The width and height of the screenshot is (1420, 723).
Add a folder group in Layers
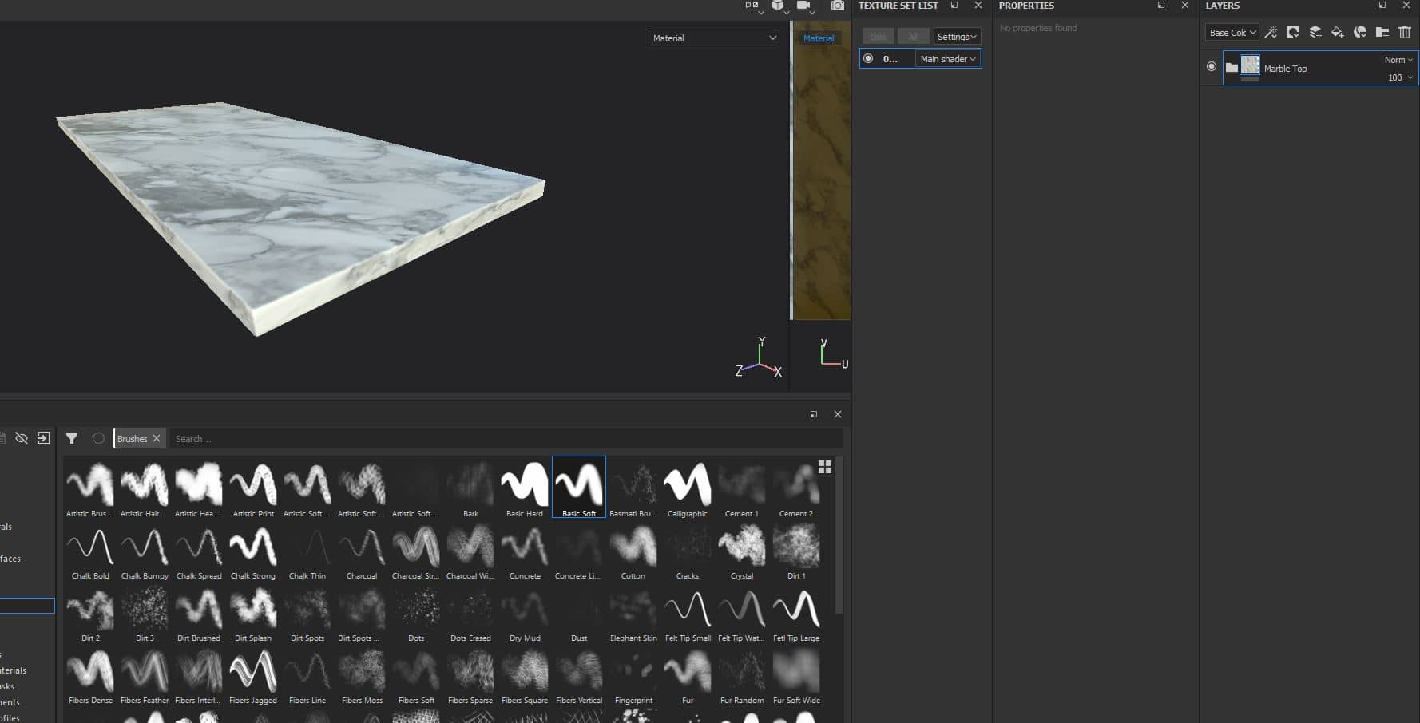(1382, 32)
